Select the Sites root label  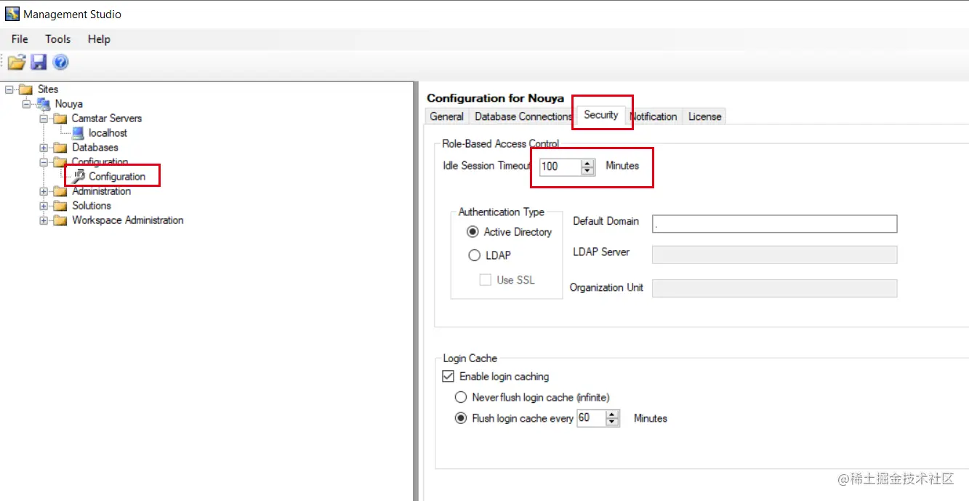pos(48,89)
